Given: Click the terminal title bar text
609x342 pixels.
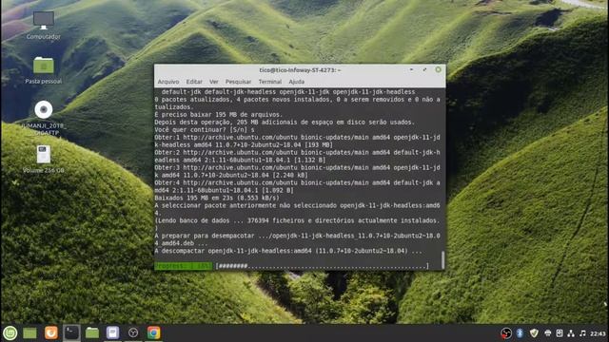Looking at the screenshot, I should [x=300, y=70].
